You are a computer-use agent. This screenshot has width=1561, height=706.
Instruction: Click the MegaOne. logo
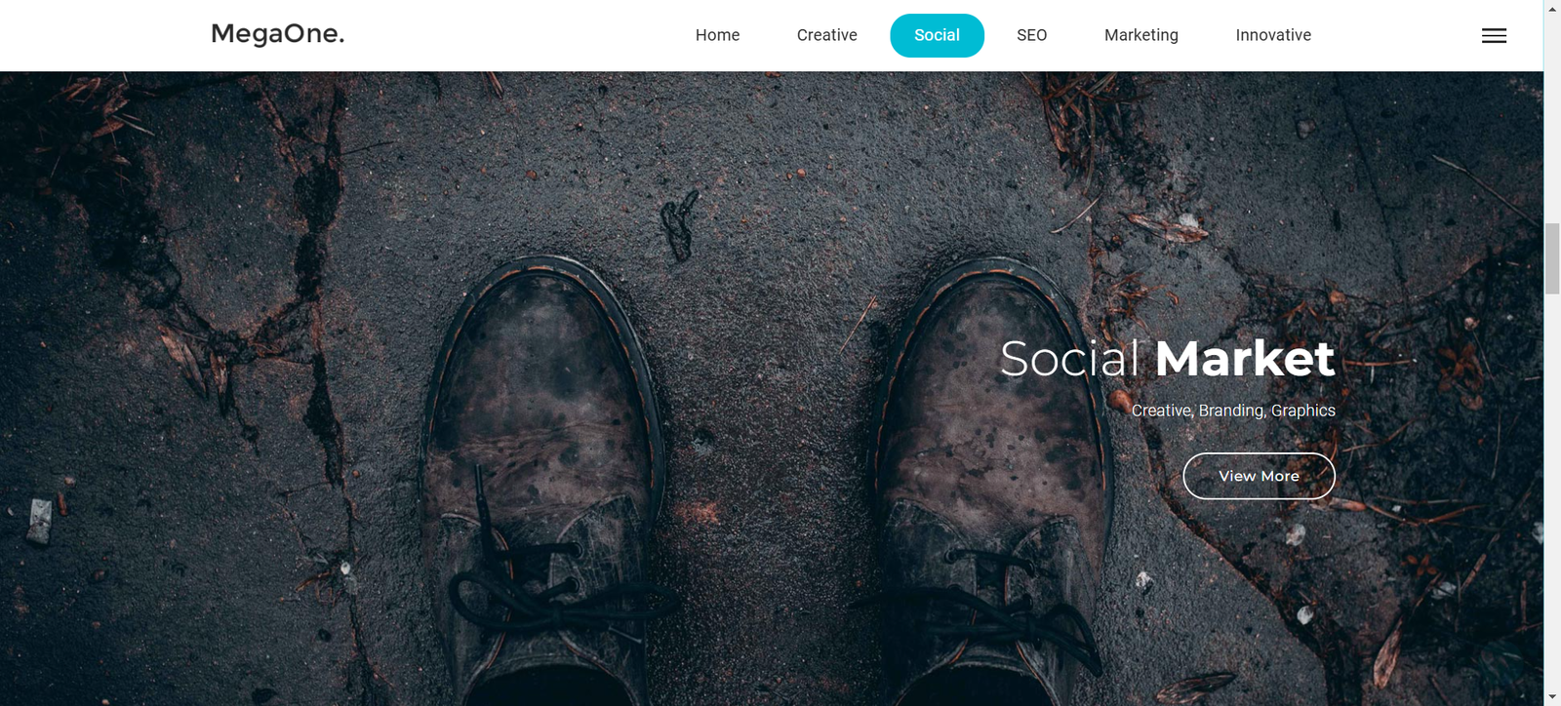coord(278,34)
